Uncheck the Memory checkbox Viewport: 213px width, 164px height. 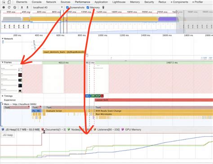pos(88,7)
